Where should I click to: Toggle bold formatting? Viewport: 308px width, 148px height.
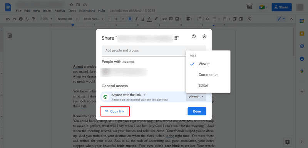pos(130,19)
